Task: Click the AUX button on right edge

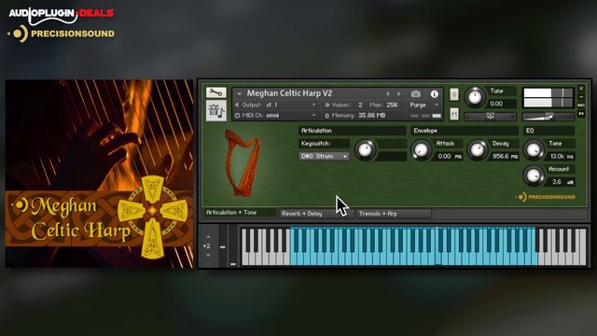Action: click(x=581, y=105)
